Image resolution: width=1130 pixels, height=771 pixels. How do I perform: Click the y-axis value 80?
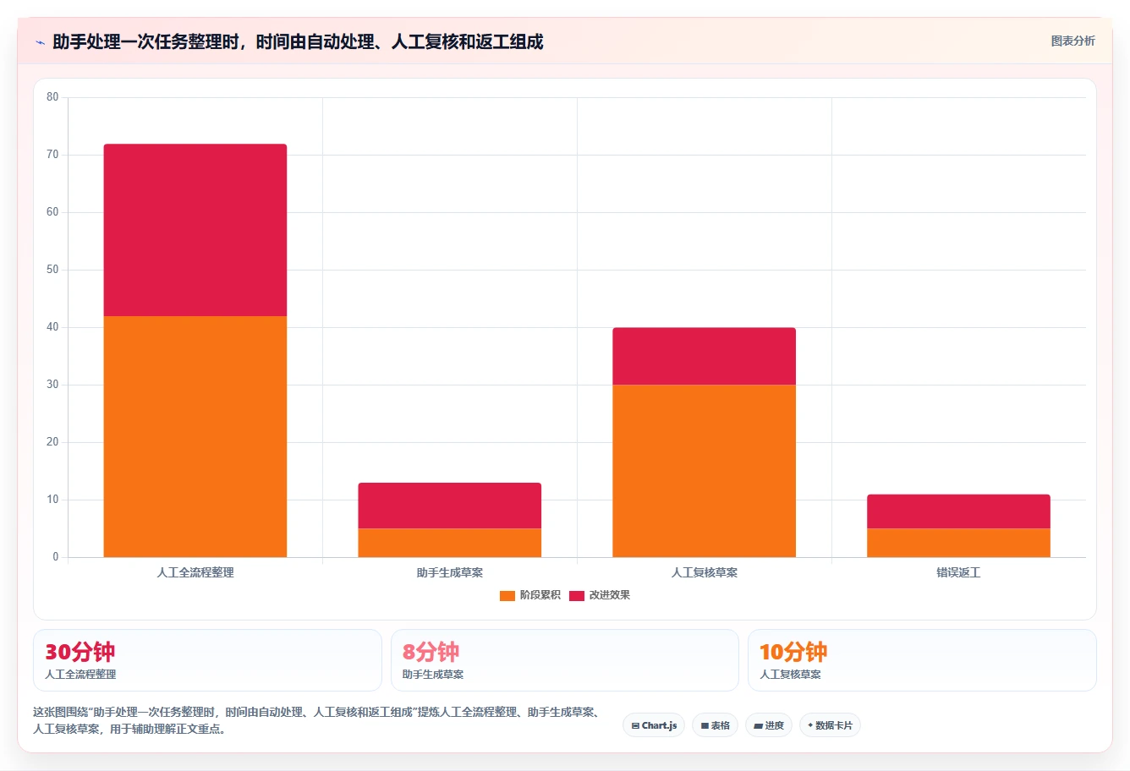point(52,97)
